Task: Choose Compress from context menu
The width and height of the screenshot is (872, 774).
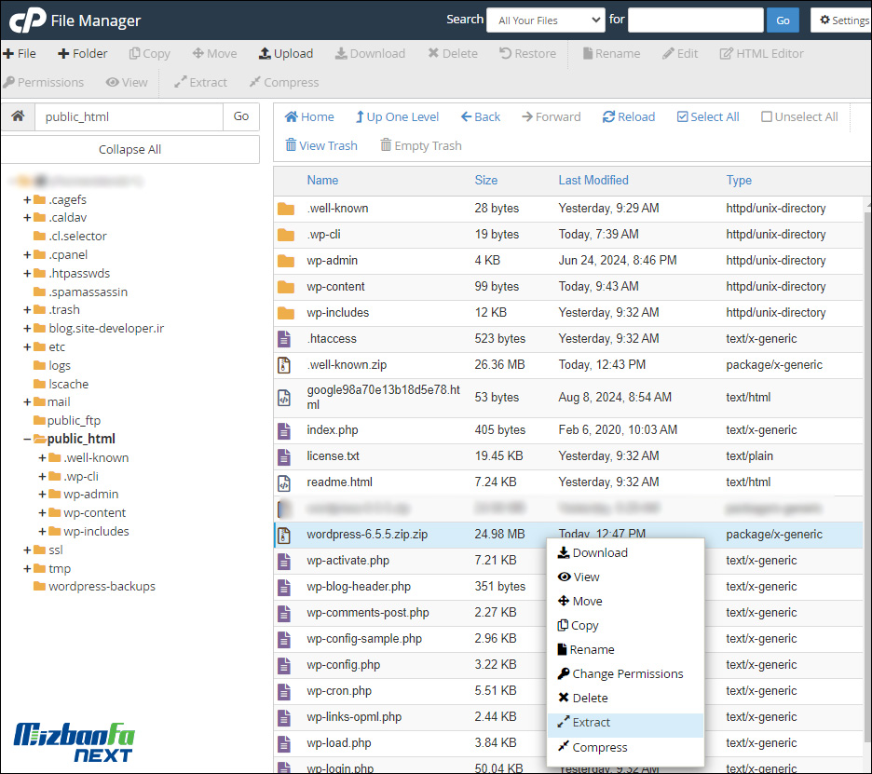Action: (x=625, y=747)
